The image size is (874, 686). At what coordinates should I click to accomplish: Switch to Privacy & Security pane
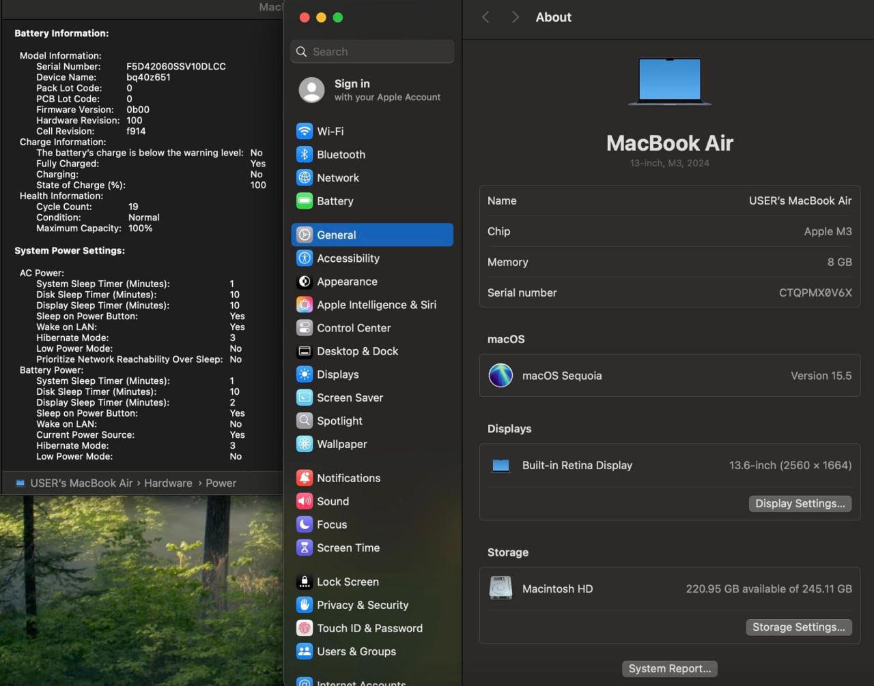(362, 605)
